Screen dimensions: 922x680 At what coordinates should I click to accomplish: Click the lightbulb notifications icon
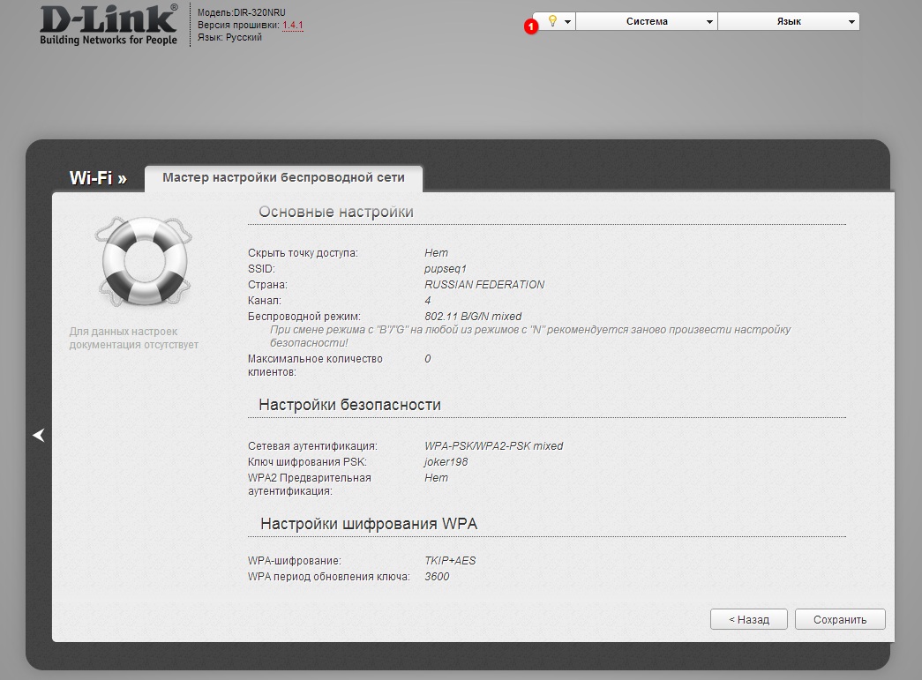pyautogui.click(x=552, y=21)
